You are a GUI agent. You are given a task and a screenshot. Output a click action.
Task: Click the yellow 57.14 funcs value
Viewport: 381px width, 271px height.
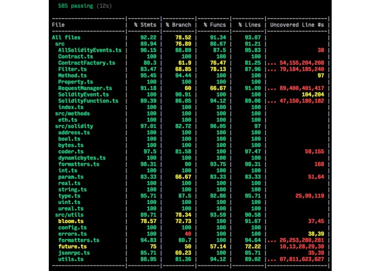point(218,246)
